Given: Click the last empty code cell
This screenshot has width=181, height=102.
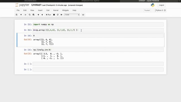Looking at the screenshot, I should click(98, 69).
